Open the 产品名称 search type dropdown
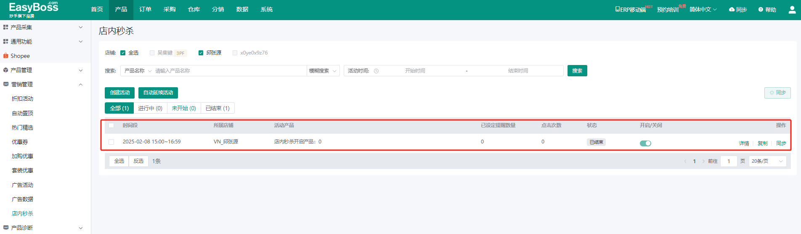This screenshot has height=234, width=801. (x=138, y=71)
